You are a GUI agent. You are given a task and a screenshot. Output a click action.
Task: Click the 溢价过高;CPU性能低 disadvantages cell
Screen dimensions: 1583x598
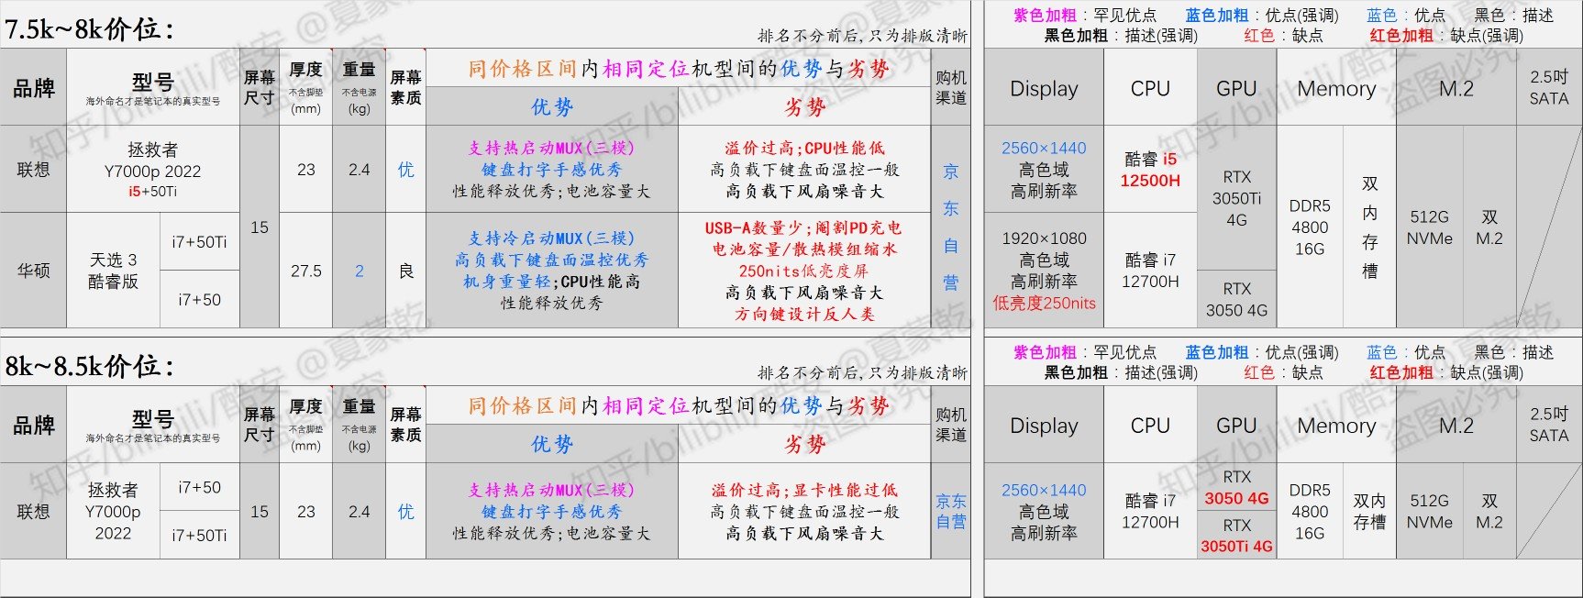803,170
